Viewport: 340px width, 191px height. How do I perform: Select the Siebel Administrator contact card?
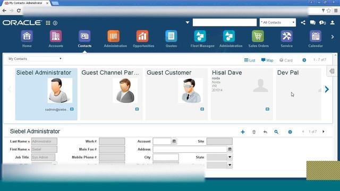coord(46,94)
